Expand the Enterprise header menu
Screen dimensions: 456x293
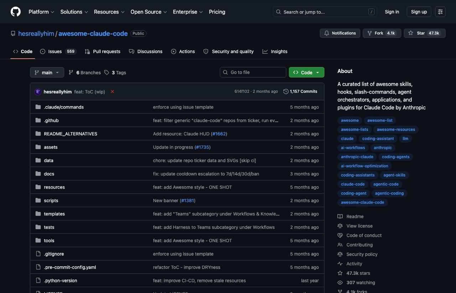tap(188, 12)
